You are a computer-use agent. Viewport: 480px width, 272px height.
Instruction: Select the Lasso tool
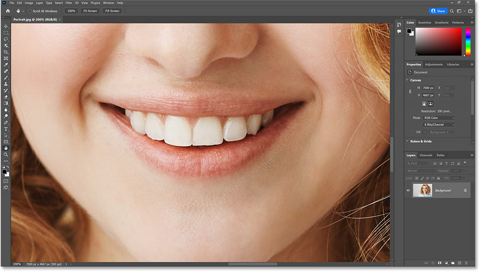coord(6,39)
